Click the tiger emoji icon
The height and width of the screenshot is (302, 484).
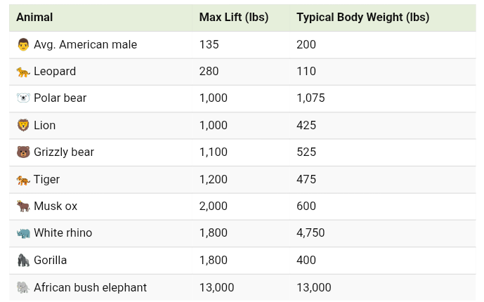coord(23,180)
